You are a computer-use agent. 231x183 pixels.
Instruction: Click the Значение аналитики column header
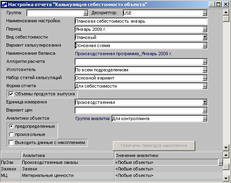tap(169, 155)
